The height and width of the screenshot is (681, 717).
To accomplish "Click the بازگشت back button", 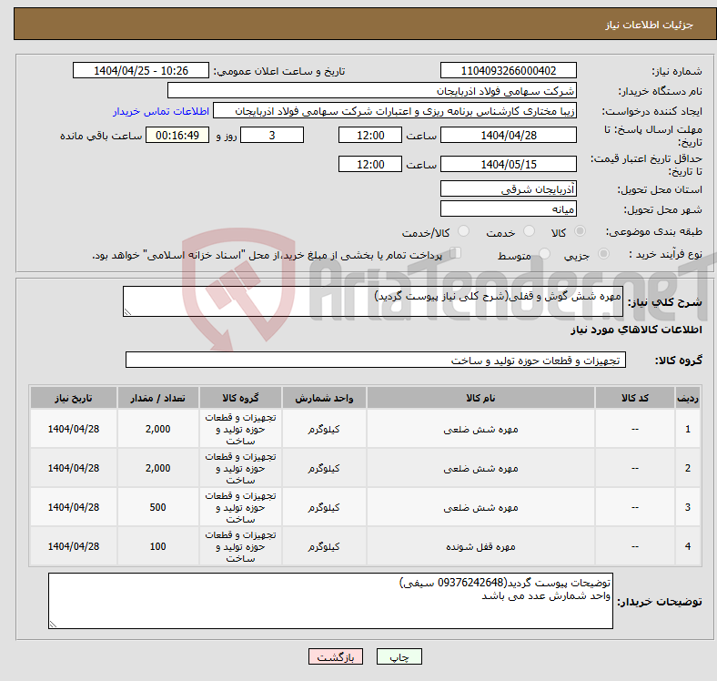I will click(x=336, y=656).
